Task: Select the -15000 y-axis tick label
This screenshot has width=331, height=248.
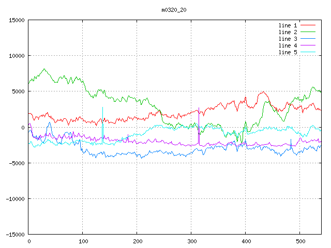Action: click(14, 235)
